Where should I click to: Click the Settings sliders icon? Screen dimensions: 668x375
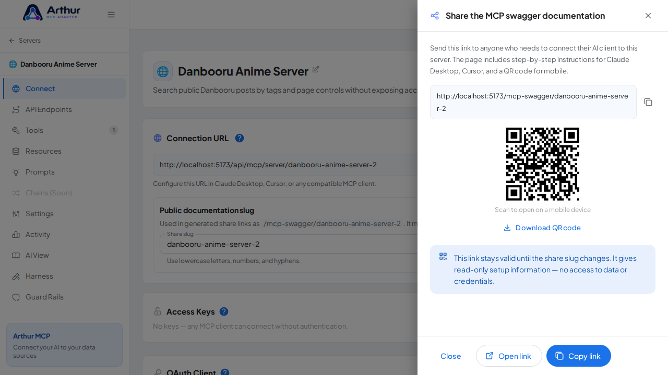pyautogui.click(x=16, y=214)
